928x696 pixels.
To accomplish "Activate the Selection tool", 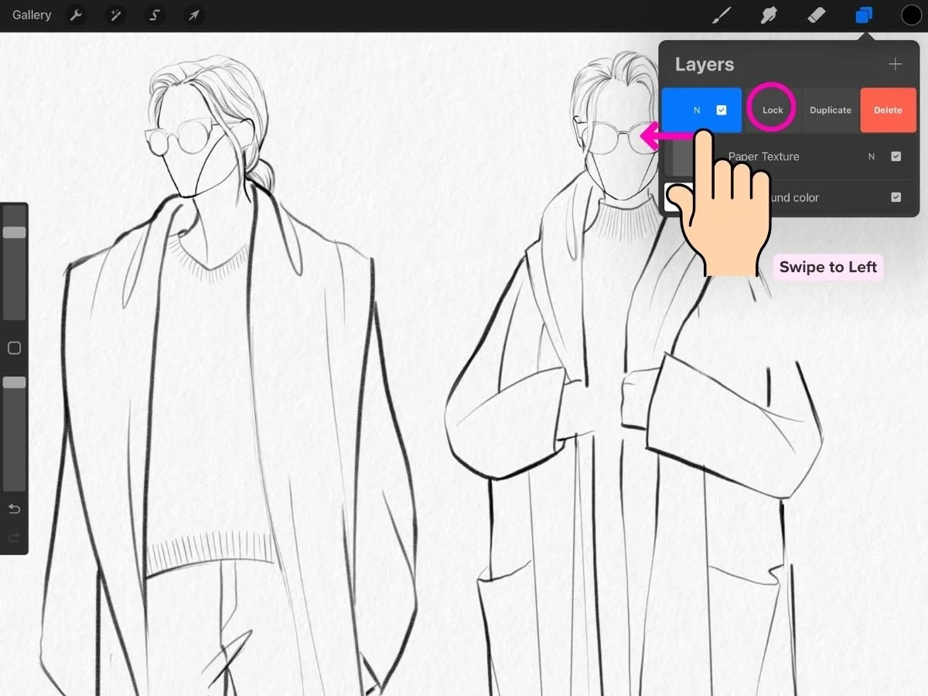I will pyautogui.click(x=155, y=15).
